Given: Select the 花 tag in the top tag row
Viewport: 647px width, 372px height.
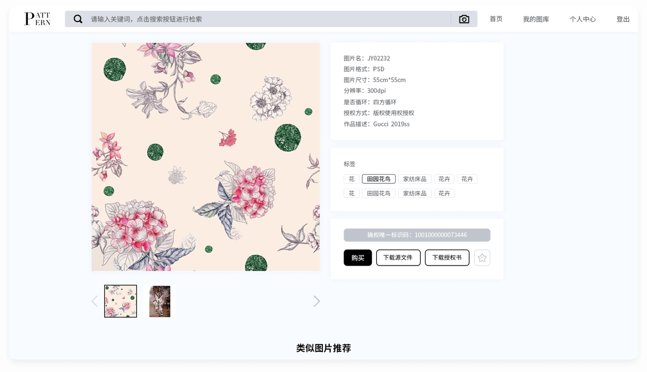Looking at the screenshot, I should point(352,179).
